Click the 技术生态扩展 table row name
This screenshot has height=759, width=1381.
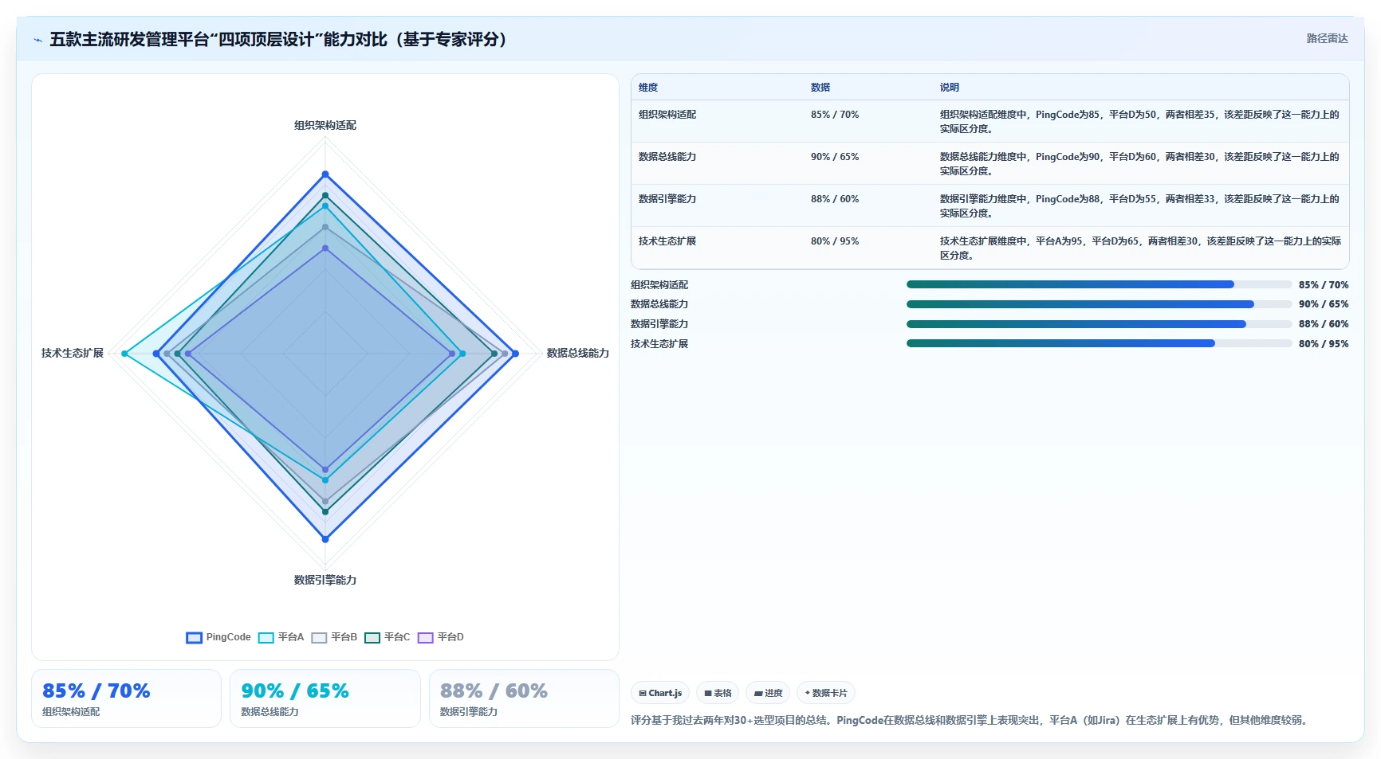pyautogui.click(x=667, y=241)
